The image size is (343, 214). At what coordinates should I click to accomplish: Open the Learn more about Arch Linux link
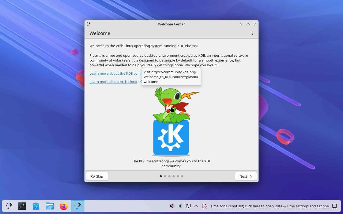tap(113, 82)
